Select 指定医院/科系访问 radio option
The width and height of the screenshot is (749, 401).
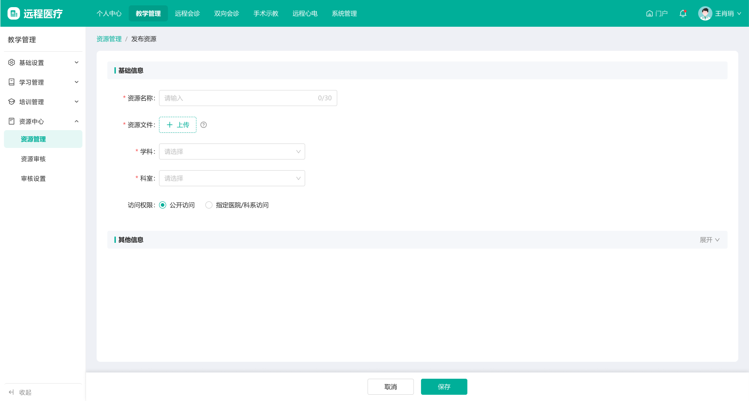[x=209, y=205]
